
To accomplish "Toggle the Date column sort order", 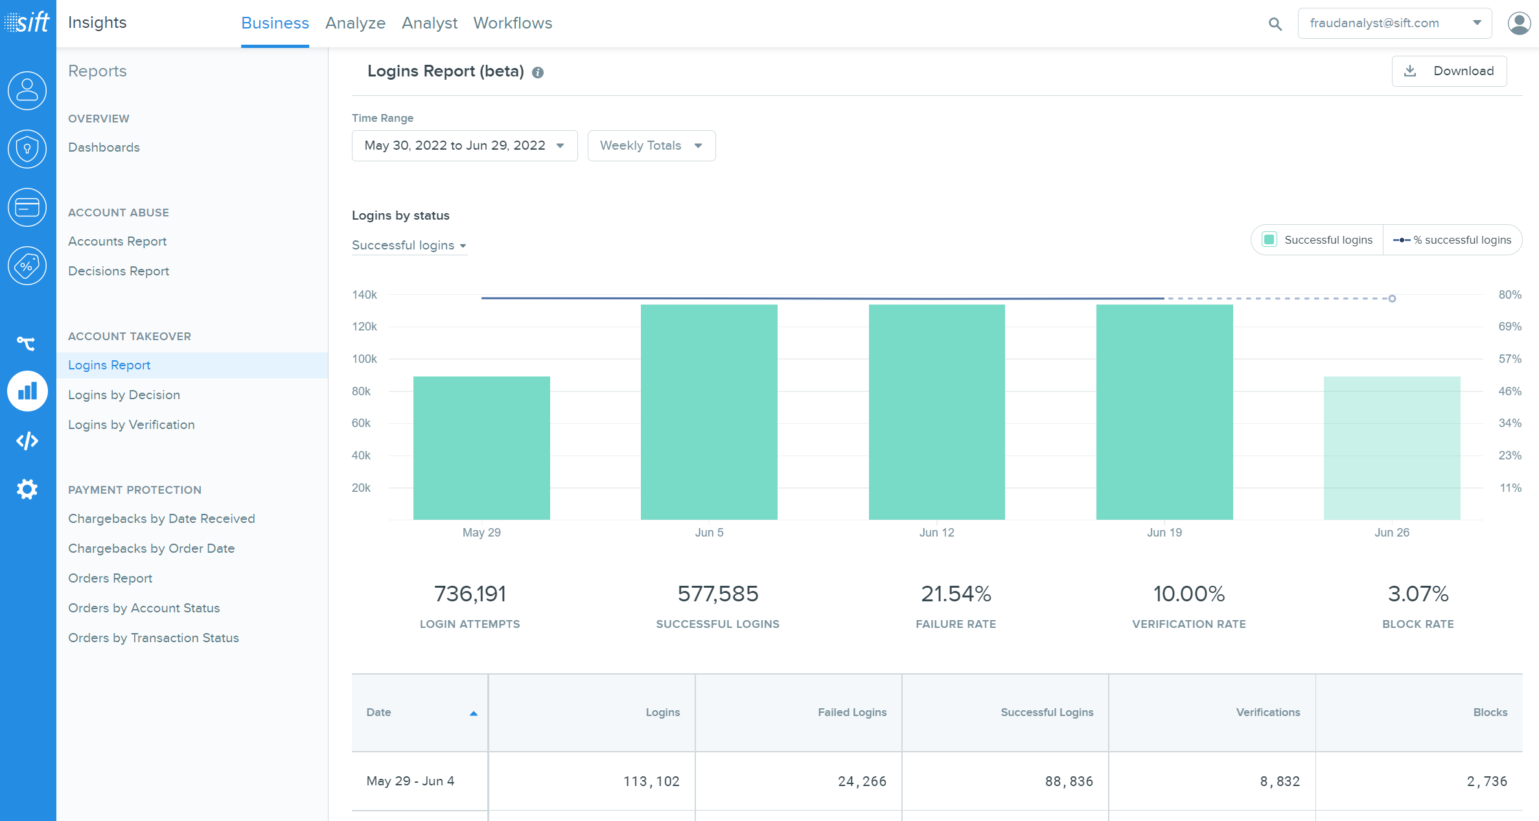I will 475,713.
